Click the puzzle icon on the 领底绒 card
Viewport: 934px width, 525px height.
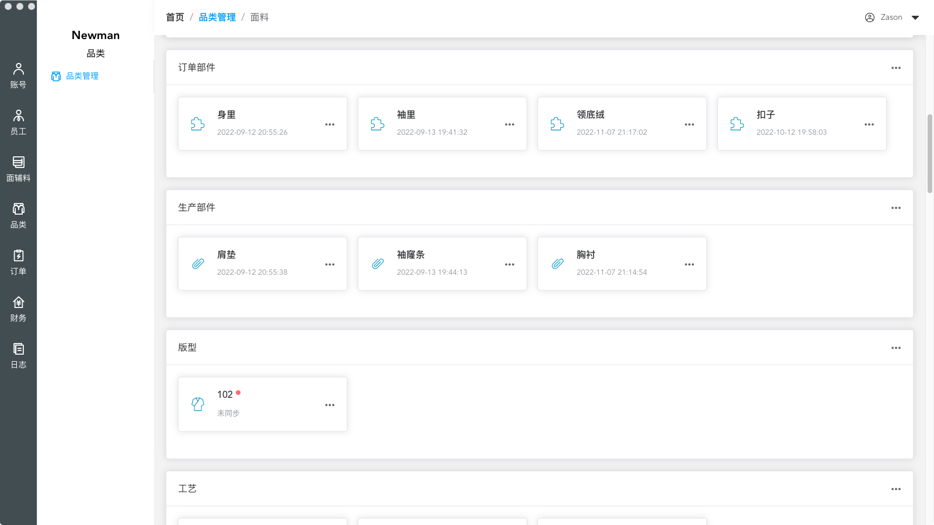click(557, 124)
